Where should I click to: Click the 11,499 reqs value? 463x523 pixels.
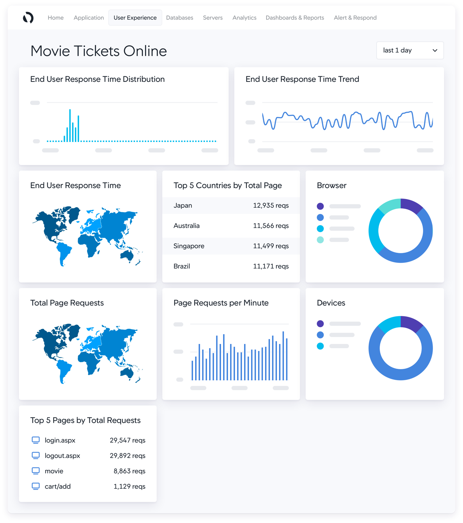click(271, 246)
